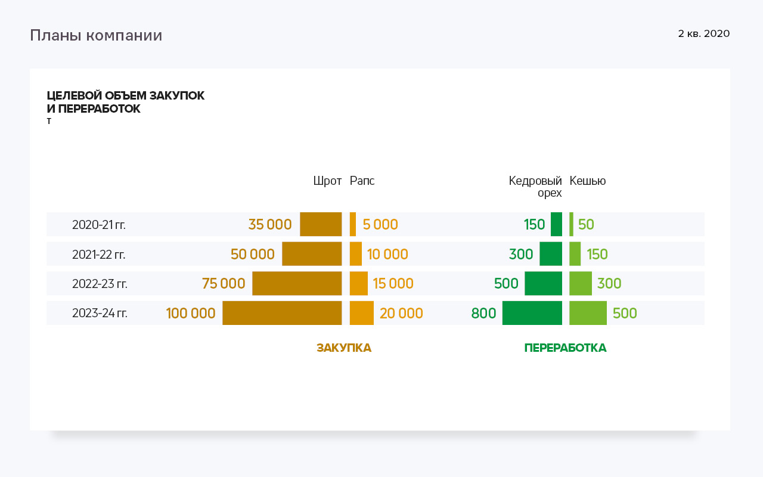Viewport: 763px width, 477px height.
Task: Click the "ПЕРЕРАБОТКА" group label
Action: click(x=565, y=348)
